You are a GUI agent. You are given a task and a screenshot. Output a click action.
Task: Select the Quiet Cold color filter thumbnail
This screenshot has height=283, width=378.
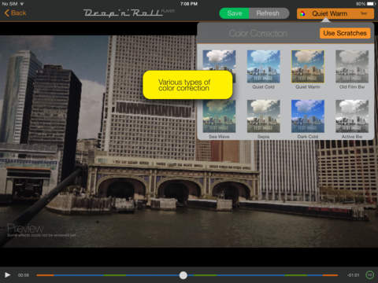(264, 67)
